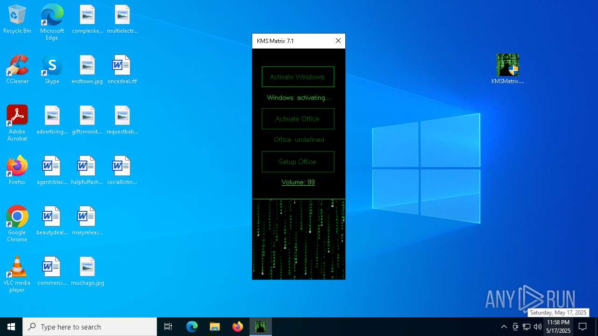Select the agentsblac... Word document

pos(52,170)
